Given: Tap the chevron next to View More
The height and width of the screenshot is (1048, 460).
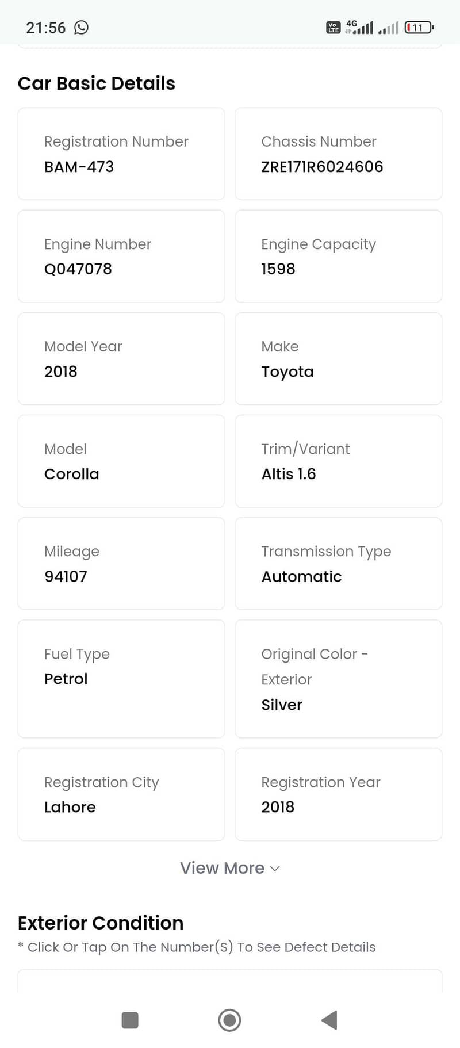Looking at the screenshot, I should (x=275, y=869).
